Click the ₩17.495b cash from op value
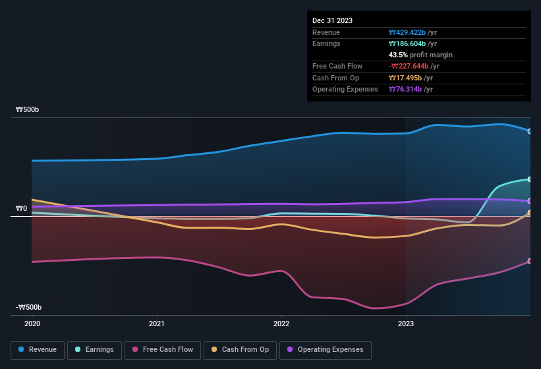The image size is (541, 369). pyautogui.click(x=405, y=78)
